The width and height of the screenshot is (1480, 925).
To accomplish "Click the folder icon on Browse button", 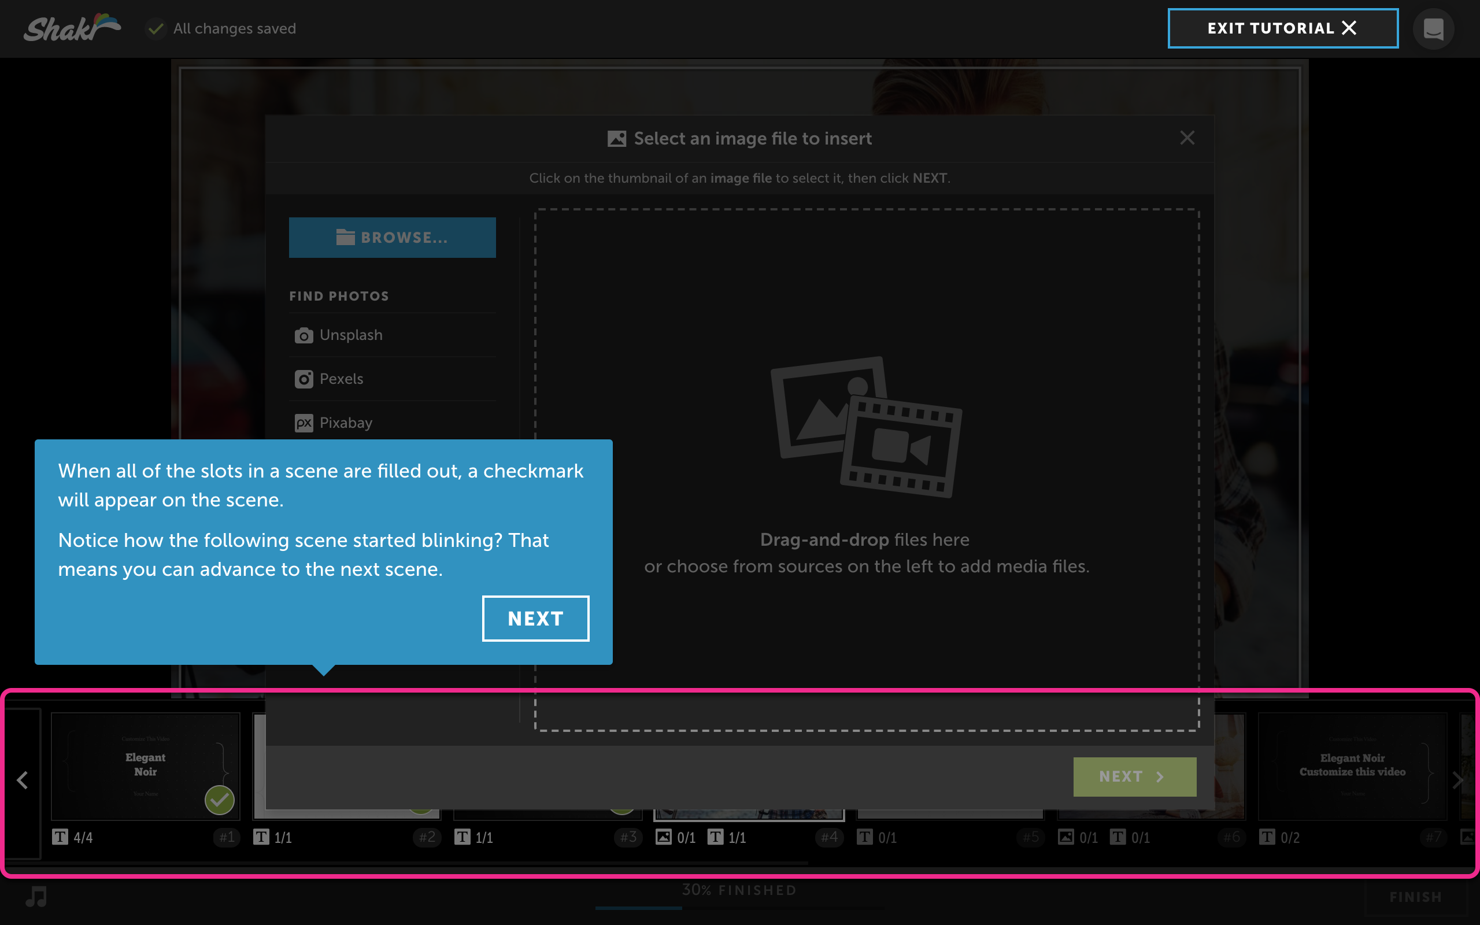I will [346, 238].
